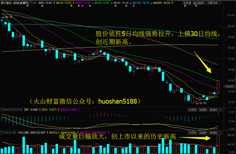Click 改参数 in the VOL panel
Viewport: 236px width, 154px height.
tap(192, 133)
